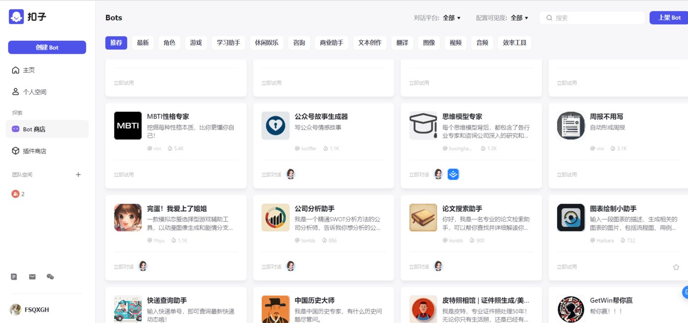This screenshot has width=688, height=323.
Task: Focus the 搜索 search input field
Action: pyautogui.click(x=592, y=18)
